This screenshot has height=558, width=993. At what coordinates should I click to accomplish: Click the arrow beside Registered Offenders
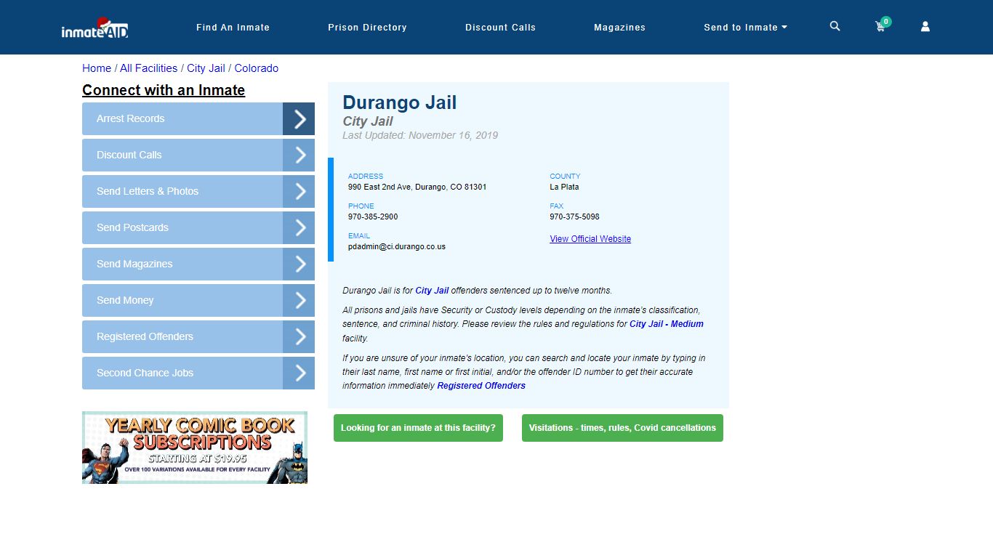click(299, 336)
